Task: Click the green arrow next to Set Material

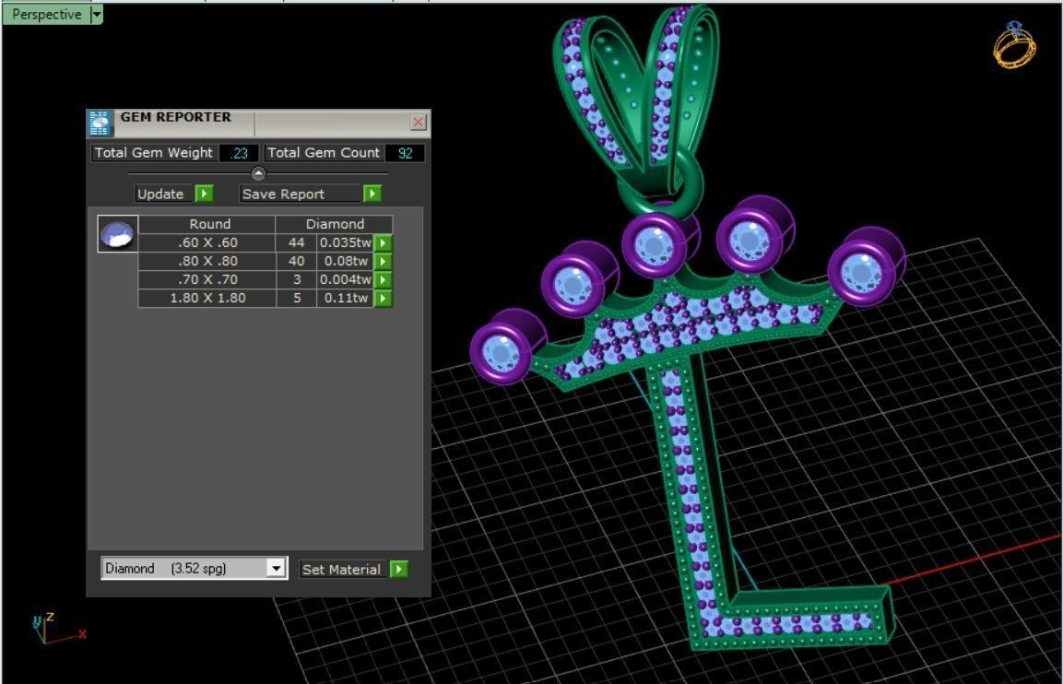Action: pyautogui.click(x=399, y=570)
